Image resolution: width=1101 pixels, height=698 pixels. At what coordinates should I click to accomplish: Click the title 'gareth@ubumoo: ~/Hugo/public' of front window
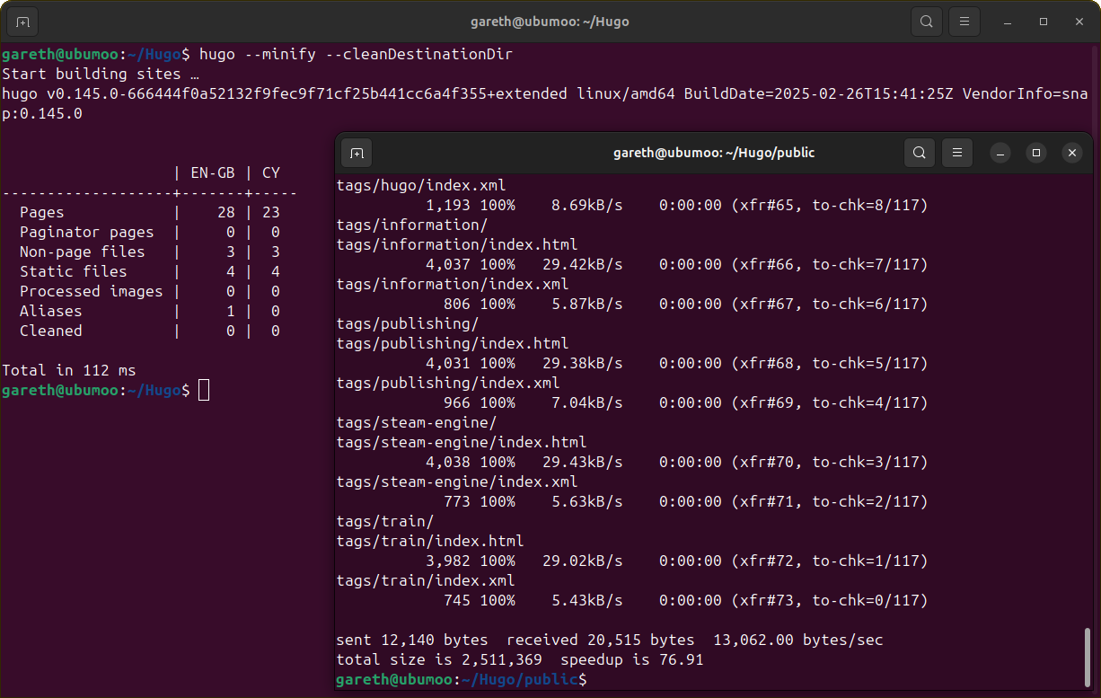click(x=714, y=153)
